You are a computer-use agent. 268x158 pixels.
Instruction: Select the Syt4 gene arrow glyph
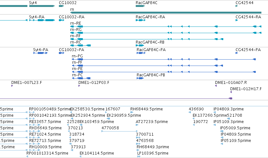click(42, 6)
